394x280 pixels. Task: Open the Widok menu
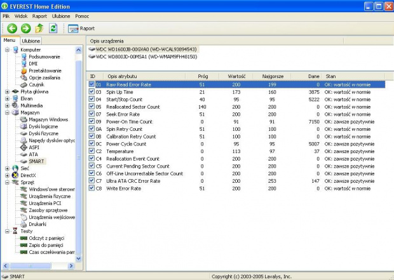[x=21, y=16]
